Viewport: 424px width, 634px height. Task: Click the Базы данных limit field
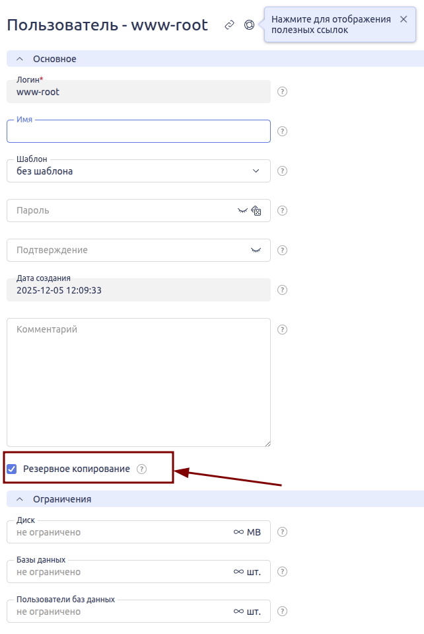click(x=119, y=572)
